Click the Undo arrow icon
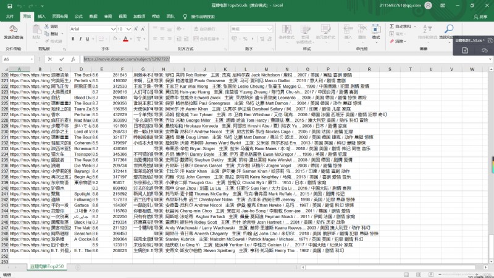This screenshot has width=494, height=278. coord(20,6)
